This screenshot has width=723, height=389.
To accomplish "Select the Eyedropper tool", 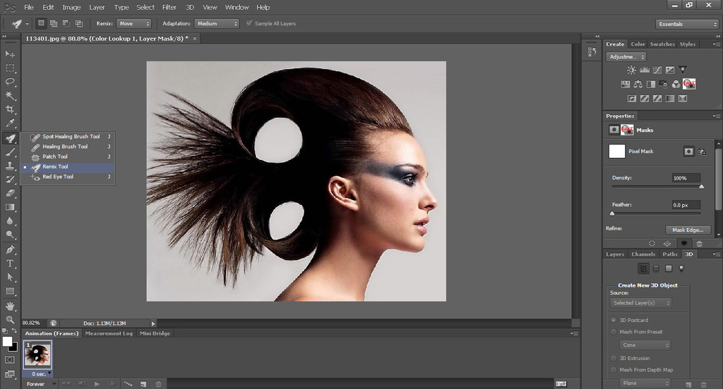I will pyautogui.click(x=10, y=123).
